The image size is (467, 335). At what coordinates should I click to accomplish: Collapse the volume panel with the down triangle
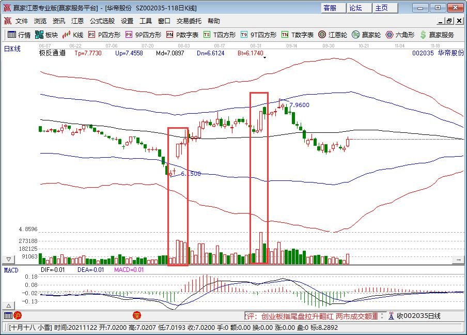(x=9, y=260)
